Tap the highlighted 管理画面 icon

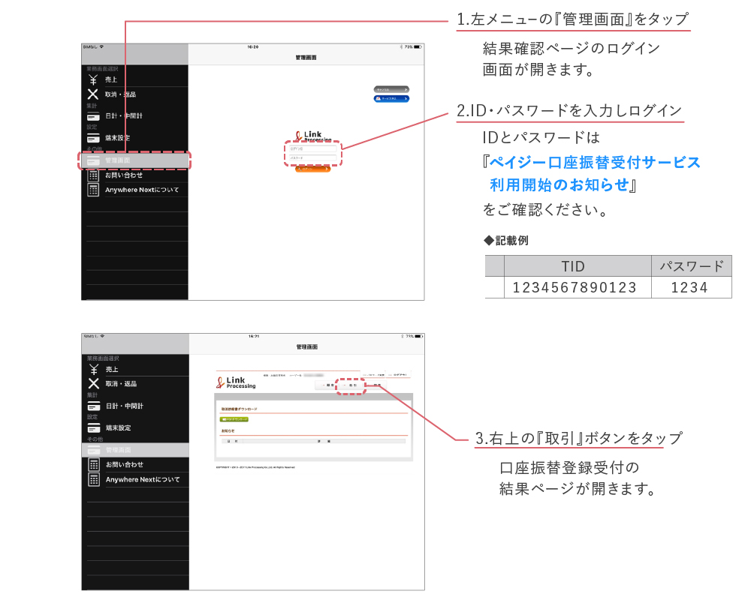[92, 160]
